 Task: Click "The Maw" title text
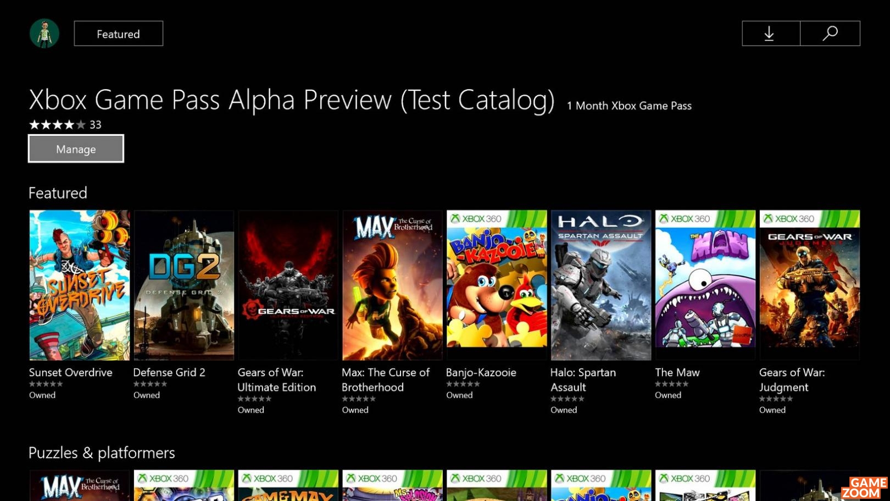click(677, 372)
